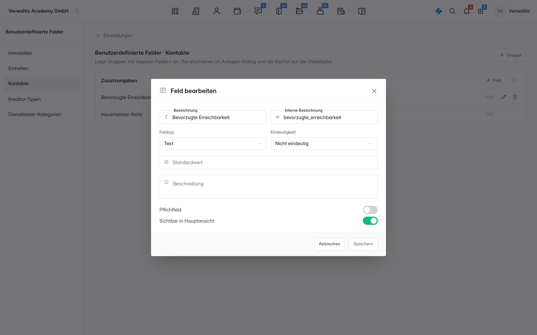Open the newspaper icon in top navigation

341,11
